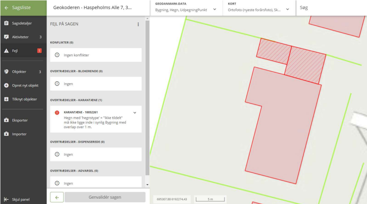Click the back arrow next to Sagsliste
This screenshot has height=204, width=367.
point(6,8)
